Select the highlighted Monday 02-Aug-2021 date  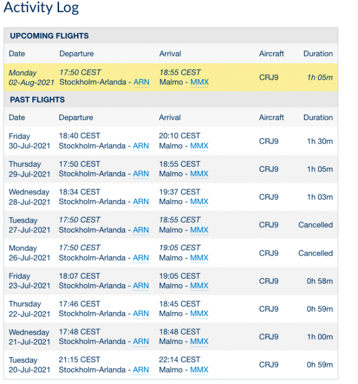click(x=30, y=77)
